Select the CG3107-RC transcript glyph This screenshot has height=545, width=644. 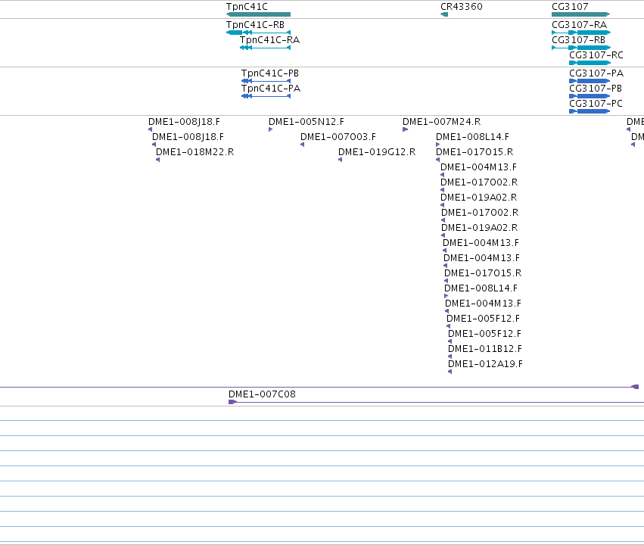pos(590,63)
